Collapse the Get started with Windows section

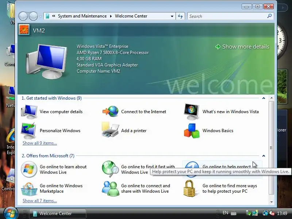tap(264, 98)
